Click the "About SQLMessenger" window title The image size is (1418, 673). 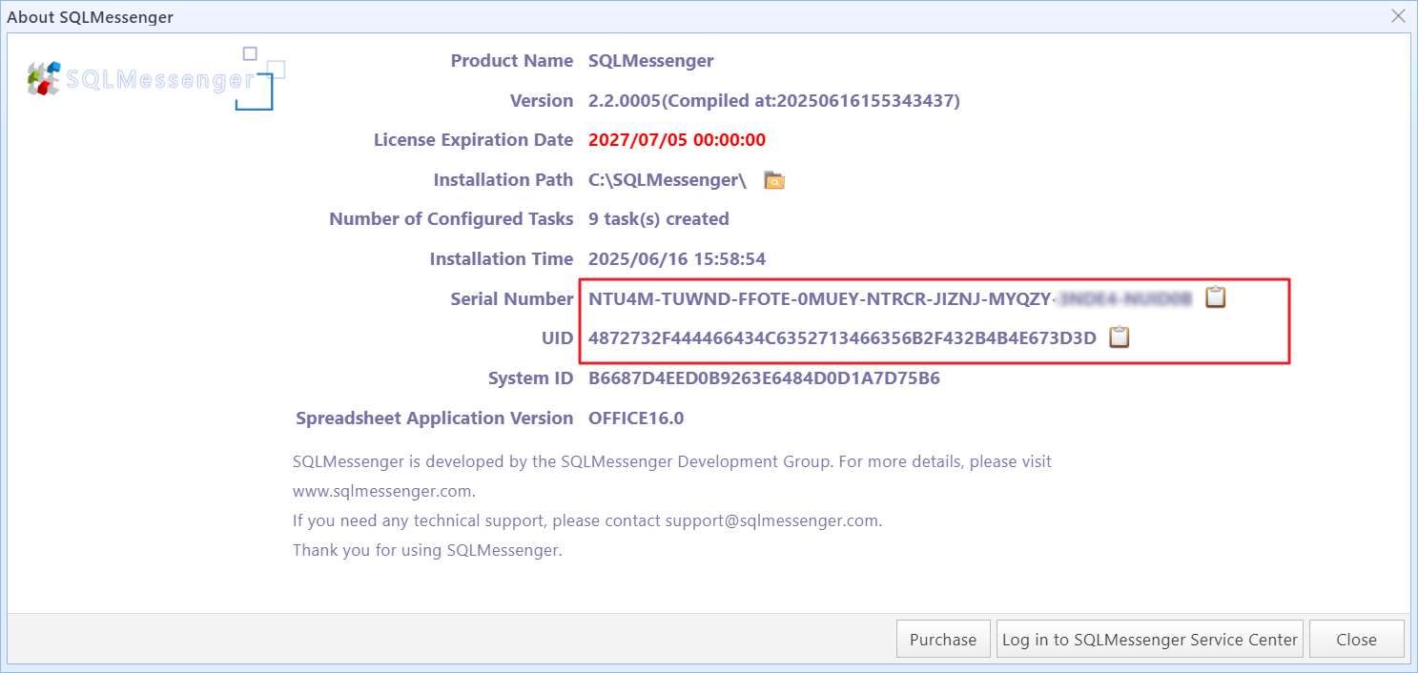(91, 17)
